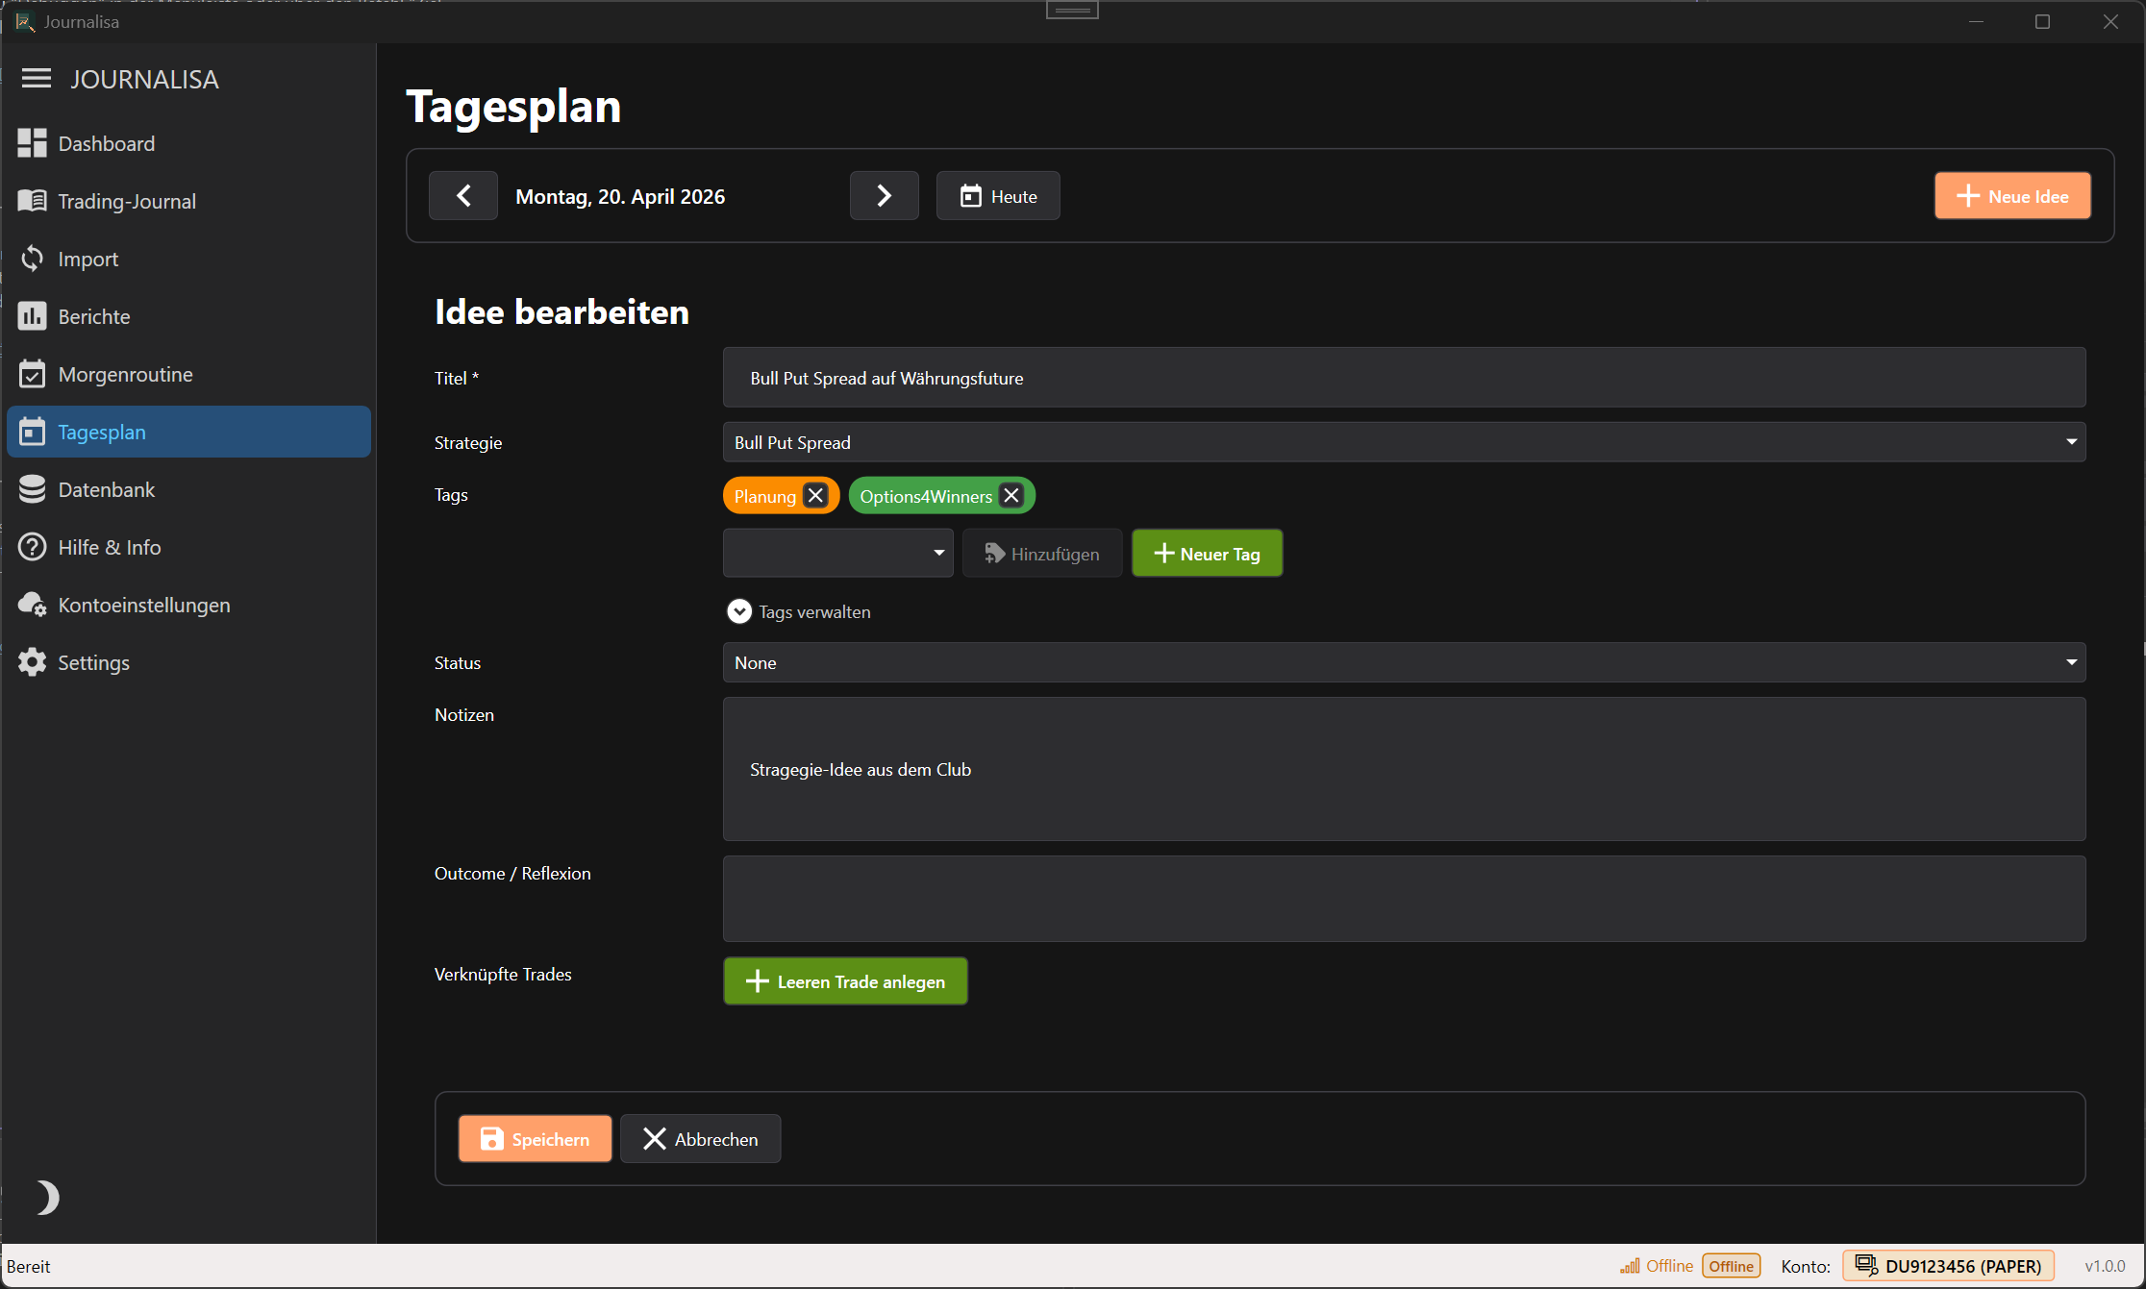Click the Speichern button

click(535, 1138)
